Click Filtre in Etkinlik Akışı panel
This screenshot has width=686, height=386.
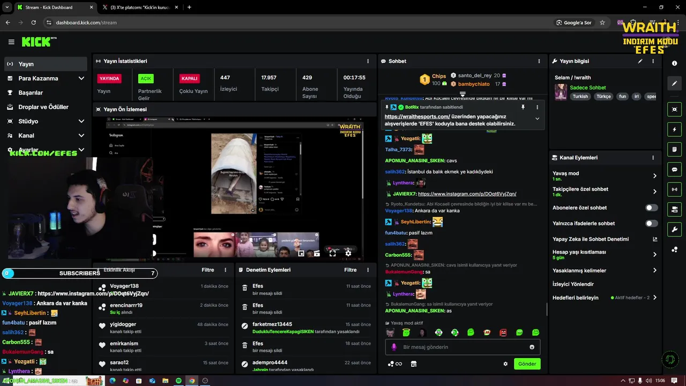click(208, 270)
